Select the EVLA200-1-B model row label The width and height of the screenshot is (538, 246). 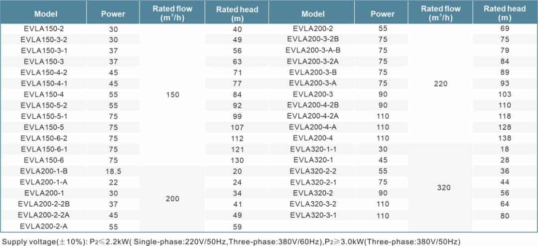click(x=43, y=171)
